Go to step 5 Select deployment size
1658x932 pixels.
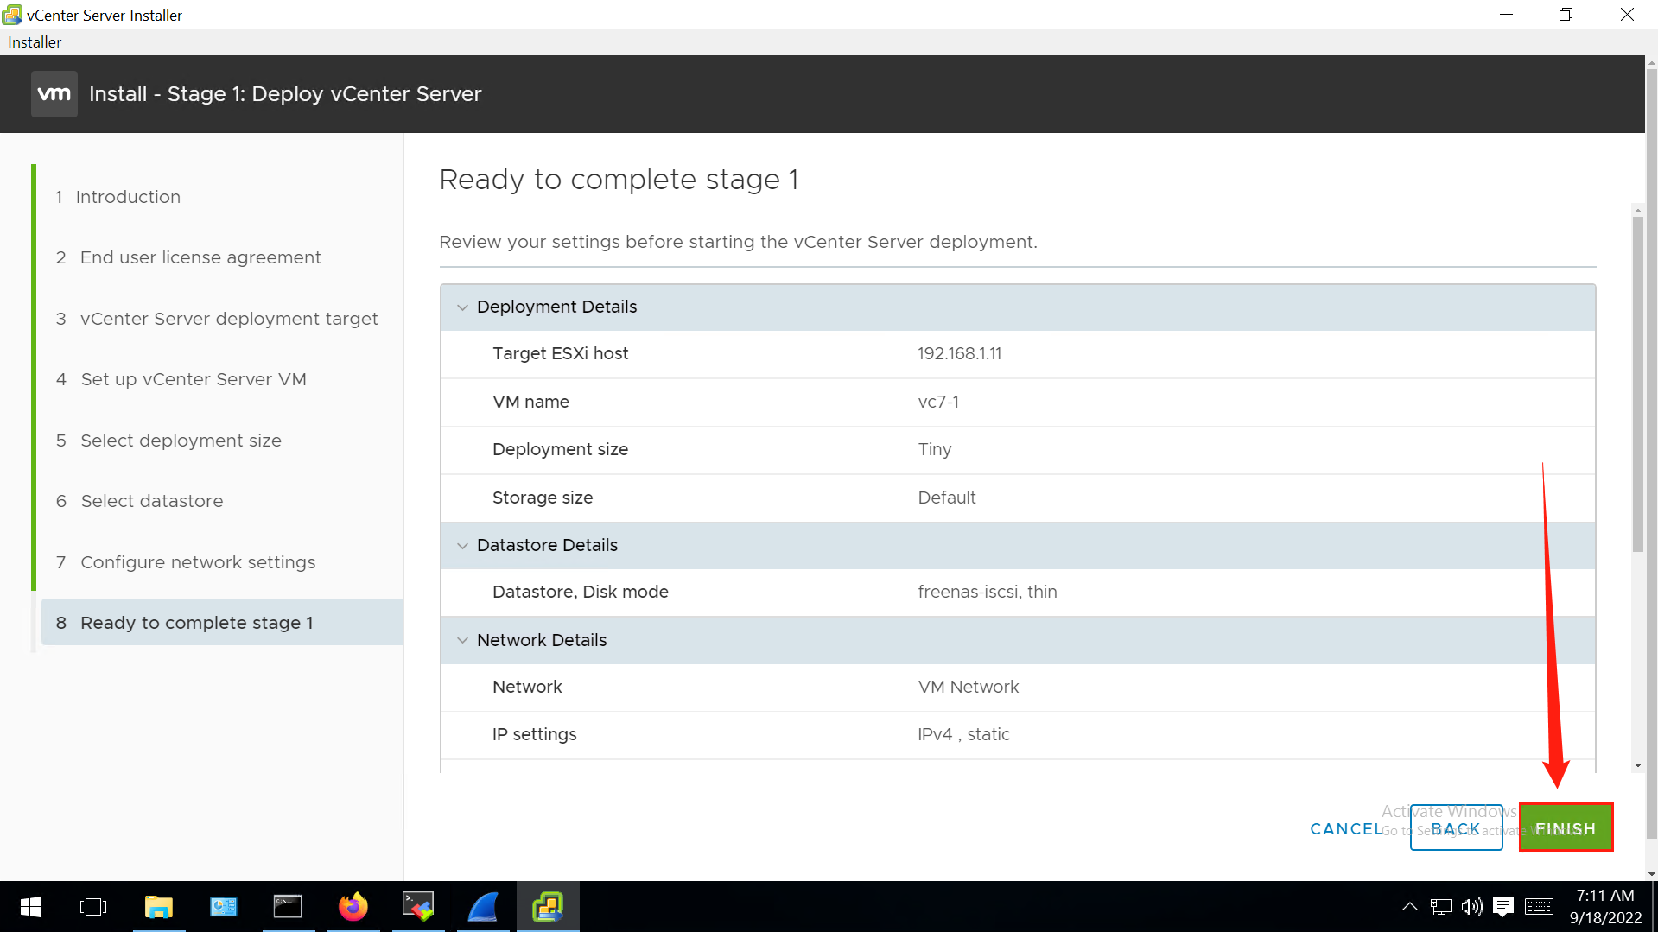pos(169,441)
